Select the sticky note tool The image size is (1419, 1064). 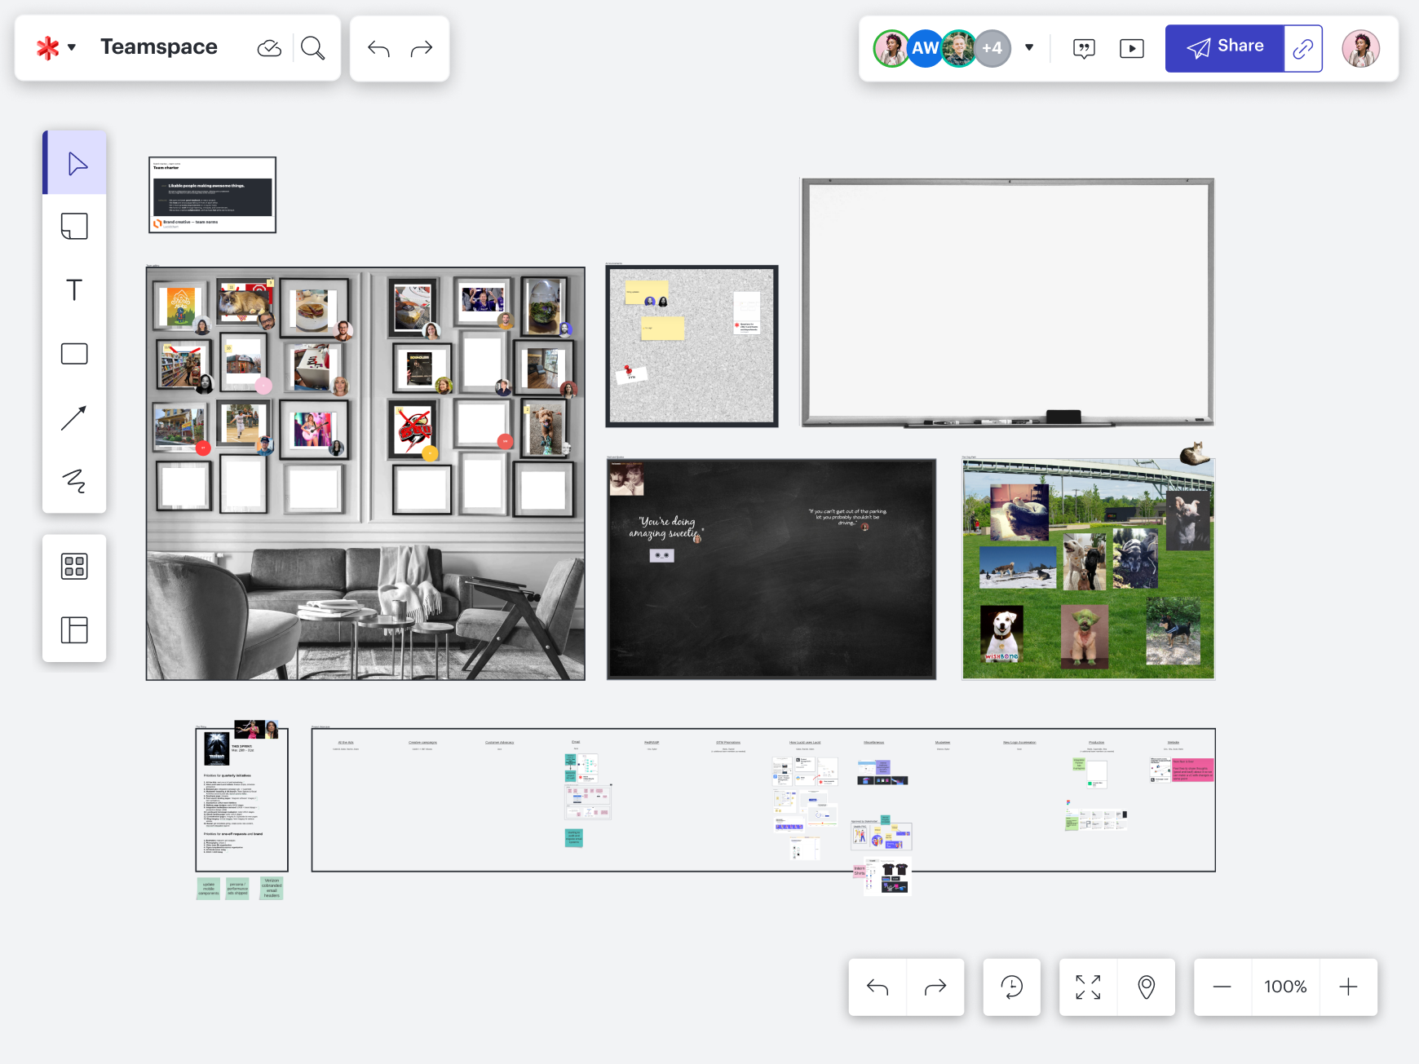tap(74, 227)
